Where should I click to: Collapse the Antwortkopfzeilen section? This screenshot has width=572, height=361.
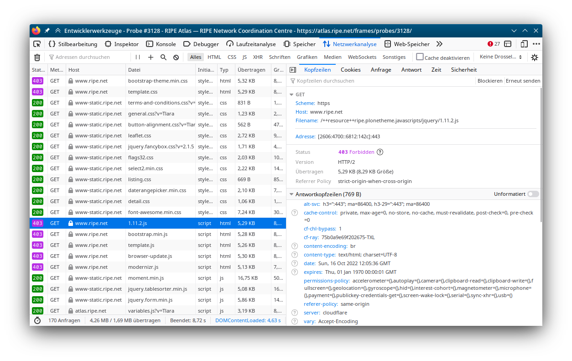click(x=291, y=194)
